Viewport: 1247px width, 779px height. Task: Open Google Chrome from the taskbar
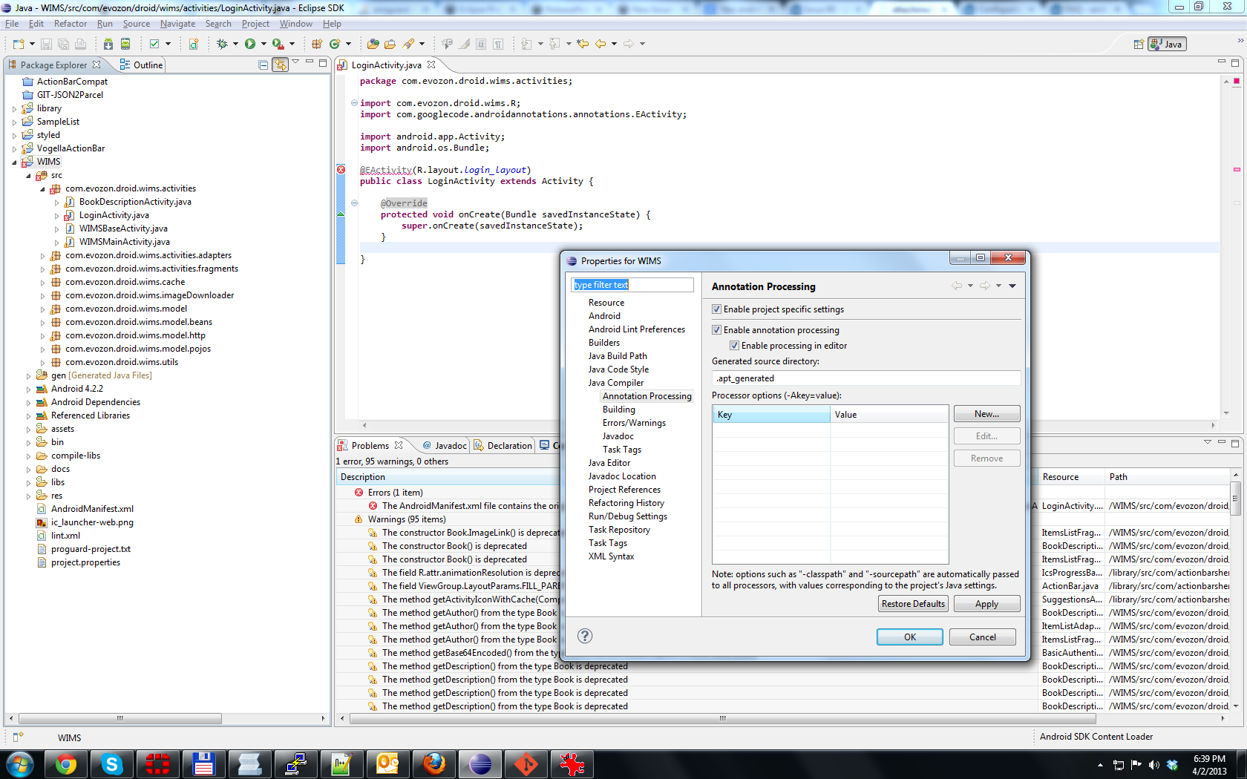pos(66,763)
